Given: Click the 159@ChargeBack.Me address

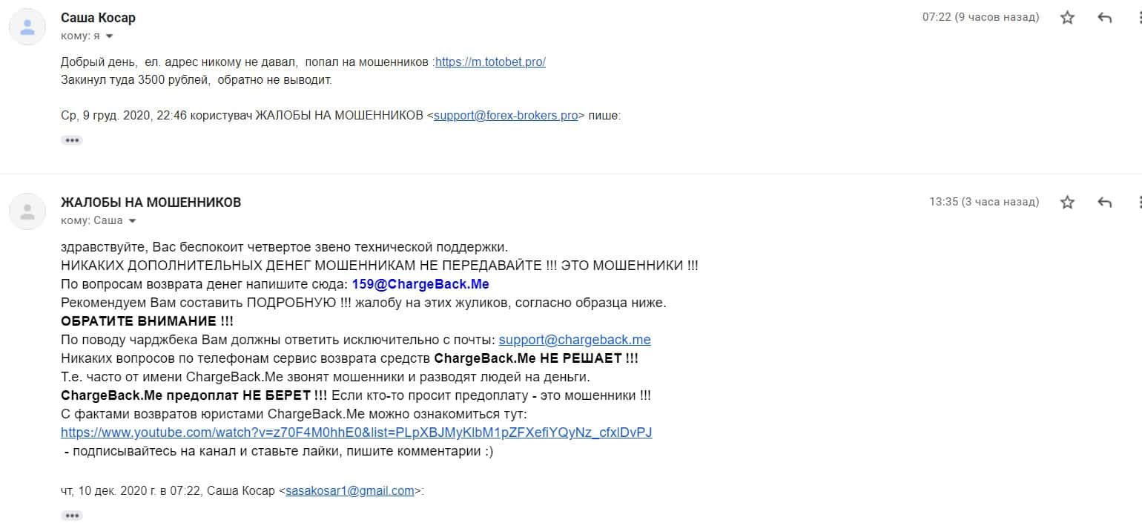Looking at the screenshot, I should 420,284.
